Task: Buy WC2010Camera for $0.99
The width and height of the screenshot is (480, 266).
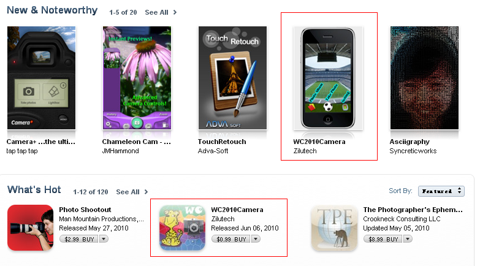Action: pyautogui.click(x=231, y=239)
